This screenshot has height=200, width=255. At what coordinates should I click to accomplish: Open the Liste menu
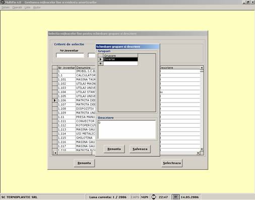tap(27, 8)
